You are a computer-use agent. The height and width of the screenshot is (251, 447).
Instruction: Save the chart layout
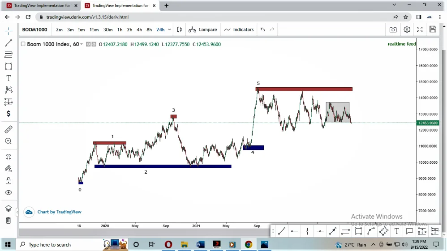pyautogui.click(x=433, y=30)
